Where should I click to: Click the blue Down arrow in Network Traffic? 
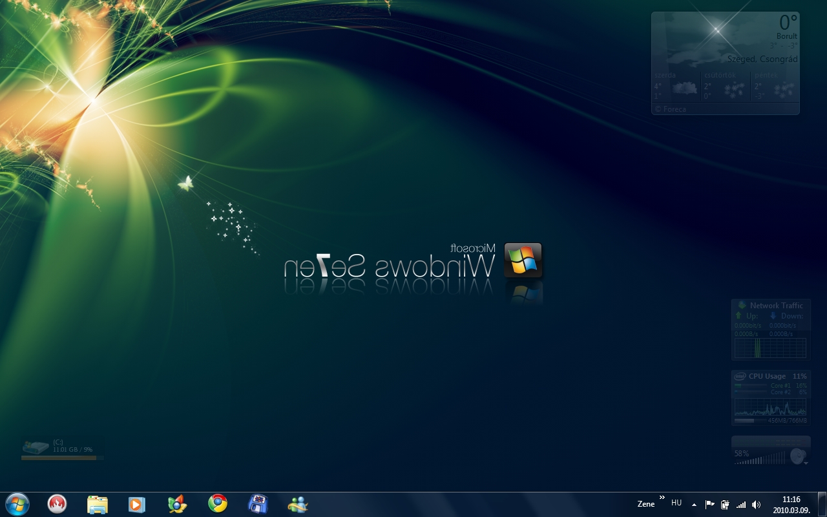(773, 315)
